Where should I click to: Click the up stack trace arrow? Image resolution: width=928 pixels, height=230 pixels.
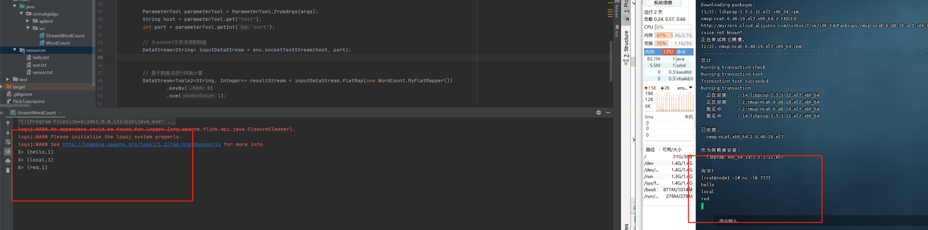(x=8, y=123)
